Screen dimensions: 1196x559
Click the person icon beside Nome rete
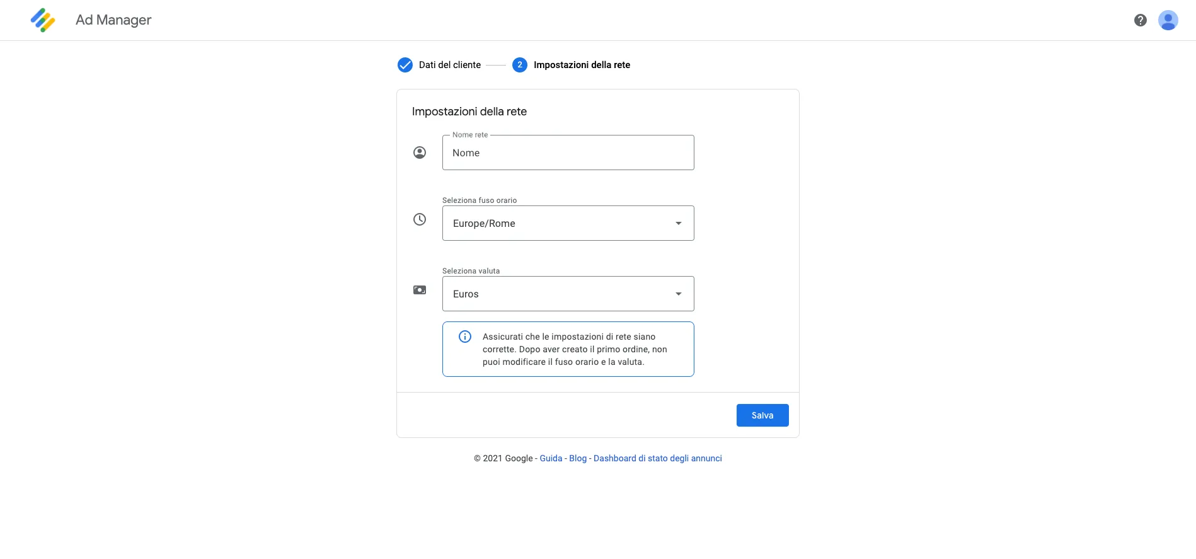(419, 153)
